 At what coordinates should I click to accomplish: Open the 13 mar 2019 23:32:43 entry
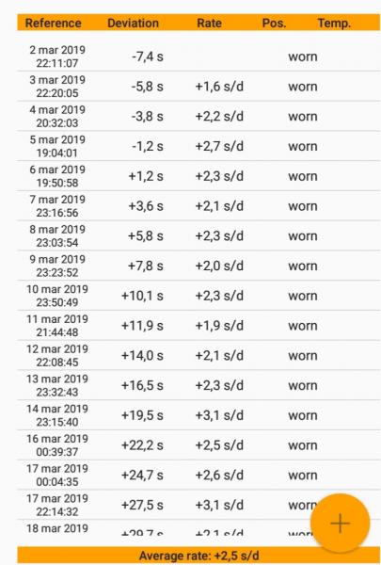(x=198, y=385)
